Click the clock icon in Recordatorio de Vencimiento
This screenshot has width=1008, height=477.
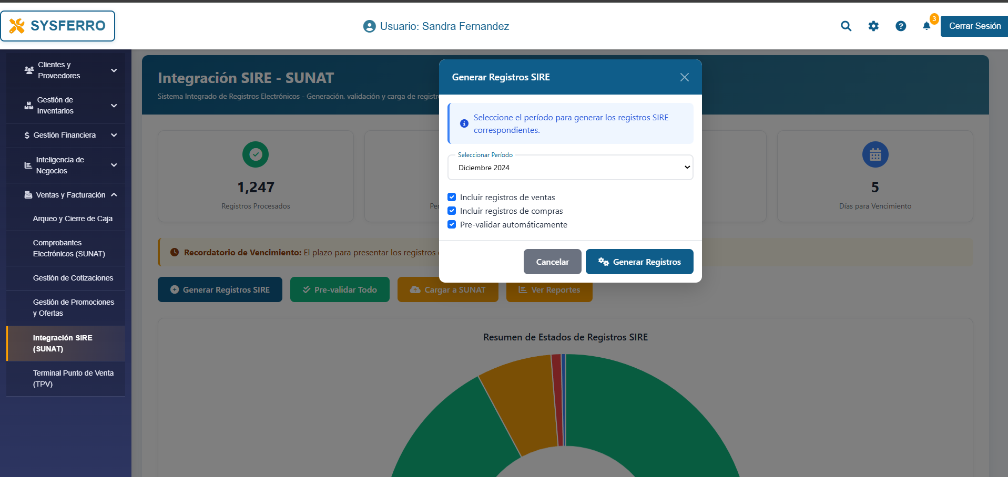[x=175, y=252]
